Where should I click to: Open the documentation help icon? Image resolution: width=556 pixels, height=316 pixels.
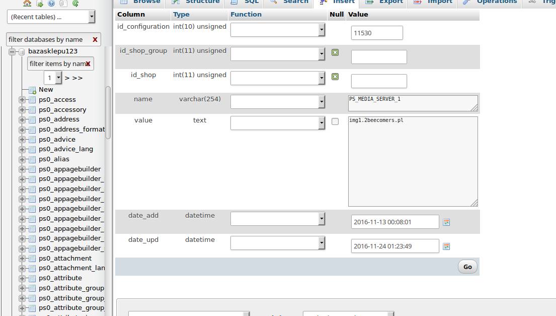pyautogui.click(x=51, y=3)
